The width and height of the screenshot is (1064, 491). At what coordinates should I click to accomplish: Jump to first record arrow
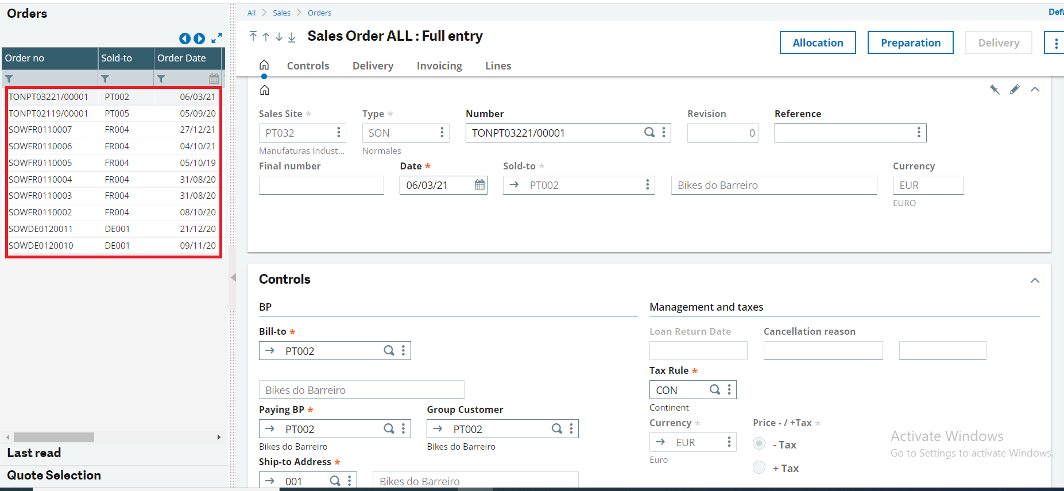253,36
